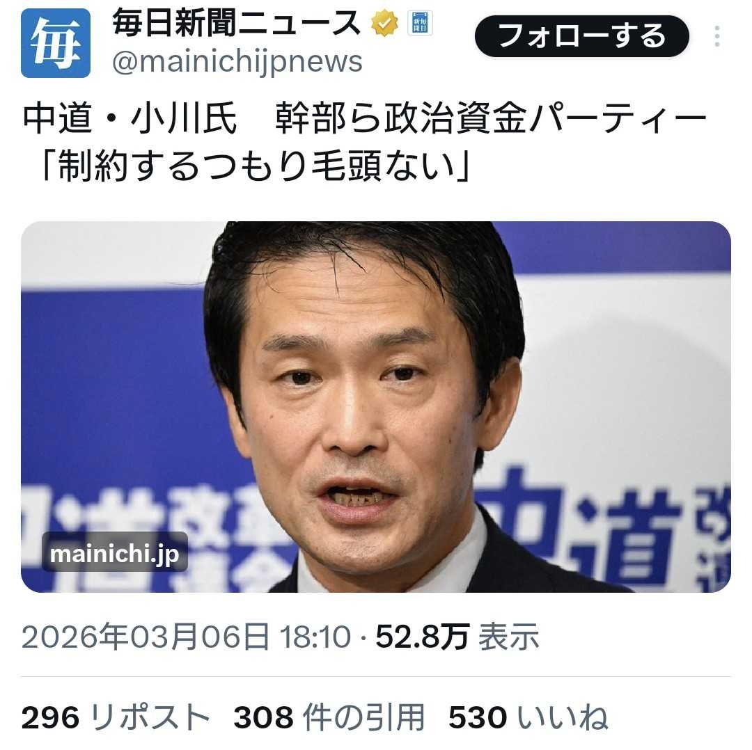752x750 pixels.
Task: Open the article preview image card
Action: point(376,407)
